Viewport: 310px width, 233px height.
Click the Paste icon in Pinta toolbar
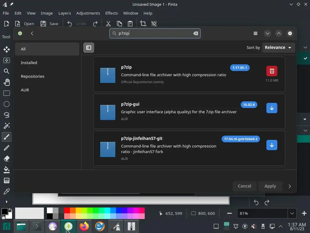(130, 24)
